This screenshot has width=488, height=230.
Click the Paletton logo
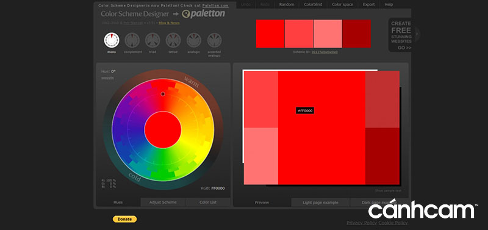click(x=203, y=13)
